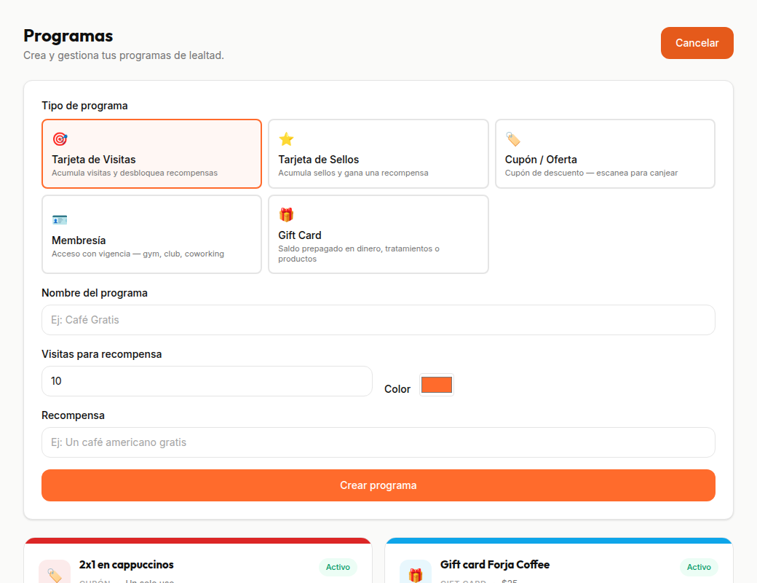The height and width of the screenshot is (583, 757).
Task: Click the ID card icon on Membresía
Action: click(60, 219)
